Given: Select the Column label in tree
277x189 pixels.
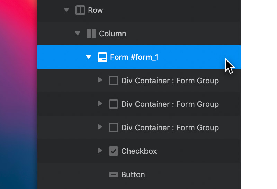Looking at the screenshot, I should [113, 34].
